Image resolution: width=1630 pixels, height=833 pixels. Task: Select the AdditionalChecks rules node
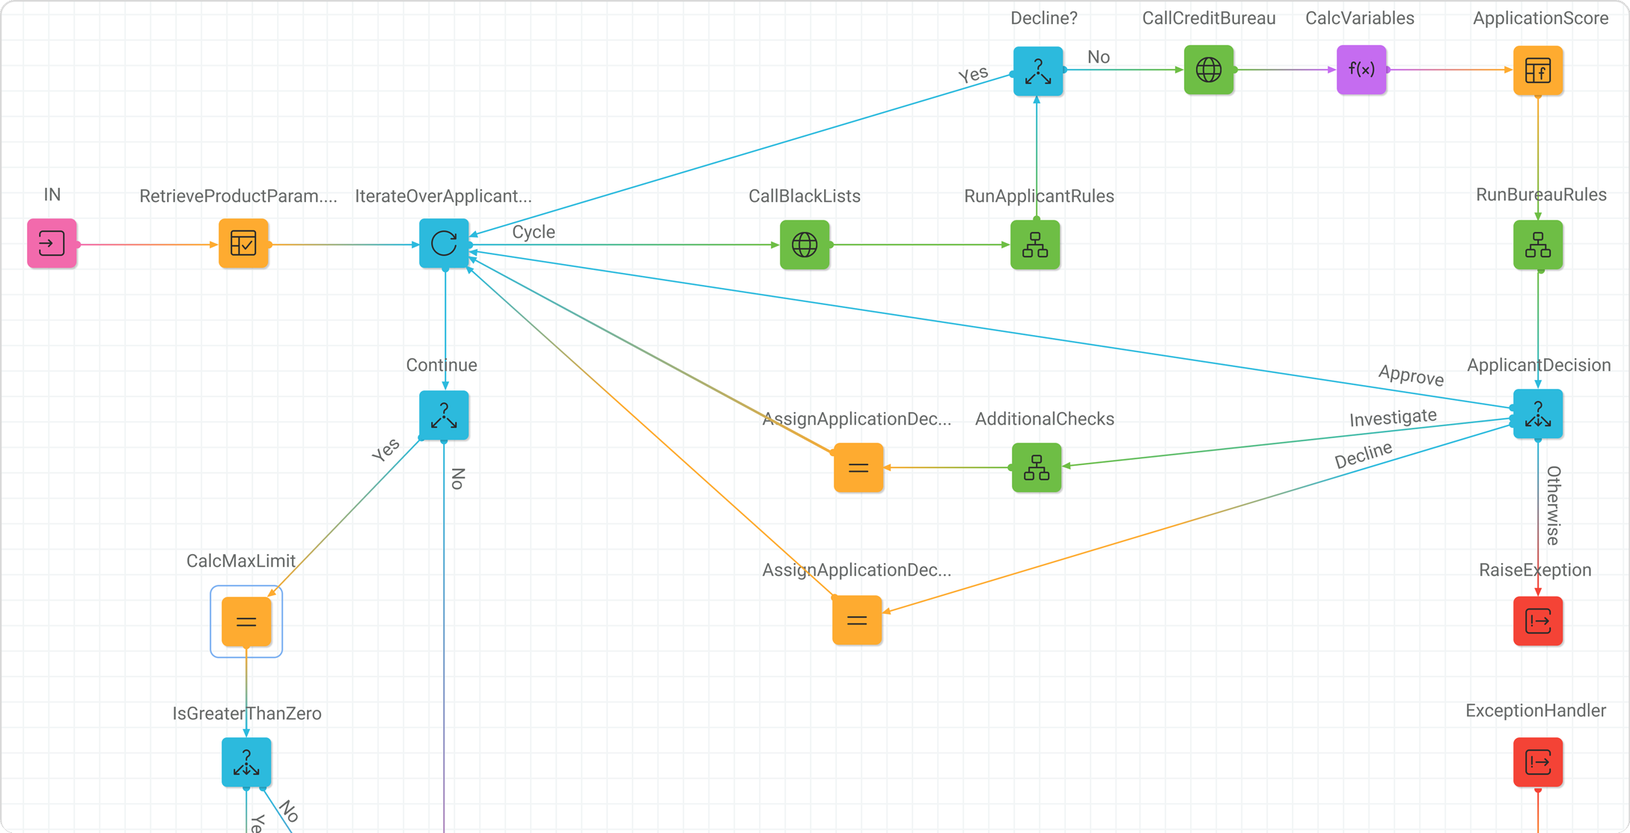pos(1037,467)
